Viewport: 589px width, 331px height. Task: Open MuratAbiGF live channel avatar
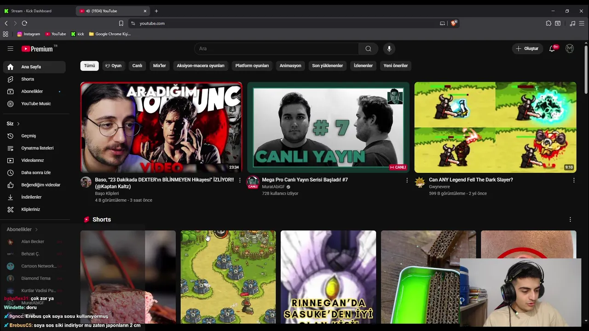point(253,182)
